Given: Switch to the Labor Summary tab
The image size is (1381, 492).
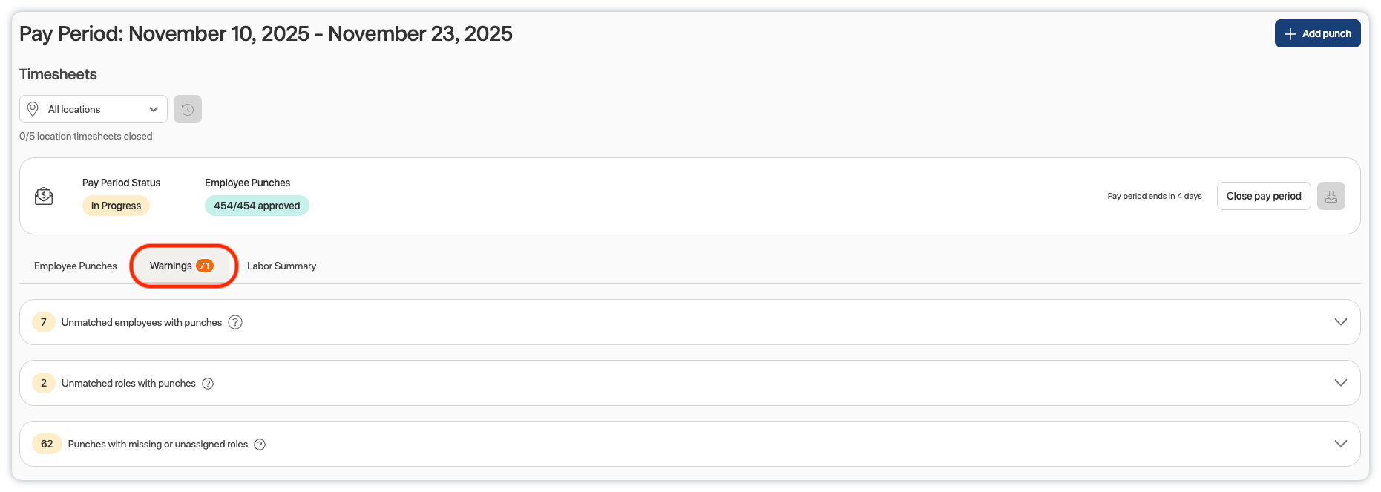Looking at the screenshot, I should (281, 266).
